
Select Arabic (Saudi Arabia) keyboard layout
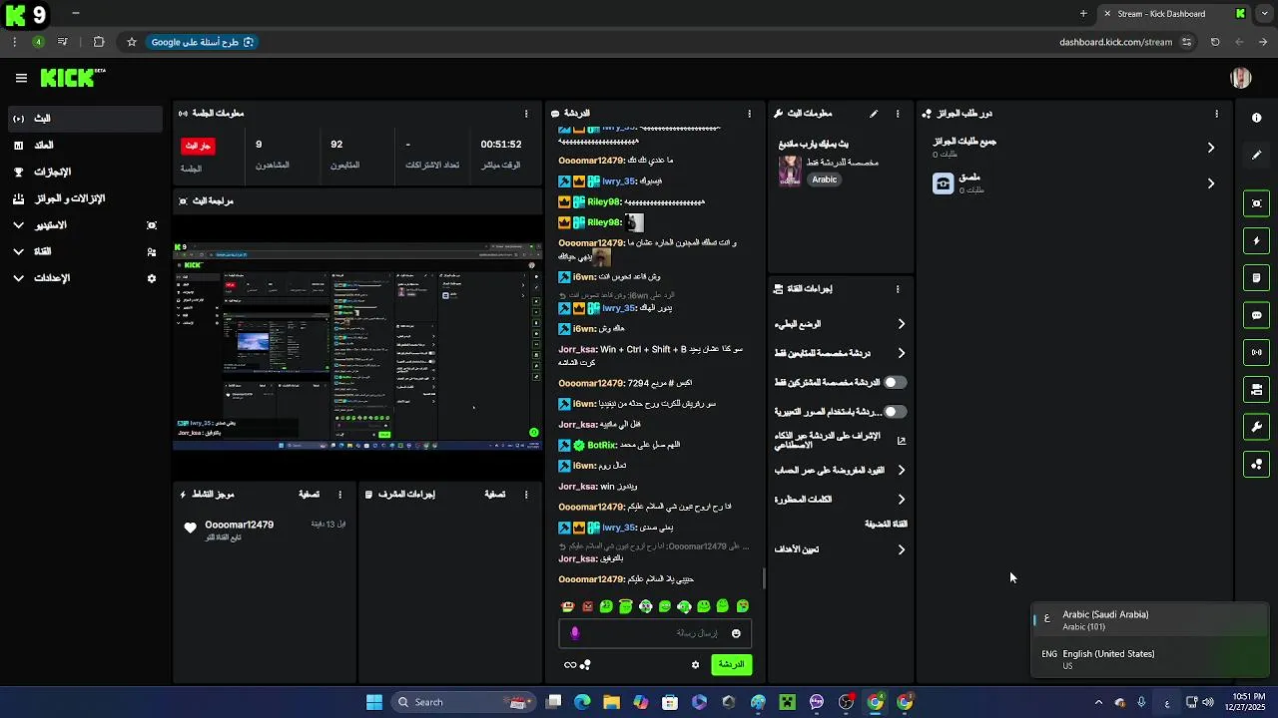click(1151, 620)
